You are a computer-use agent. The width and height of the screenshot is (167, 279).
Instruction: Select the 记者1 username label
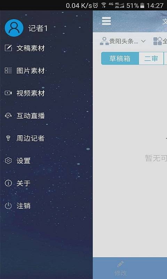38,28
